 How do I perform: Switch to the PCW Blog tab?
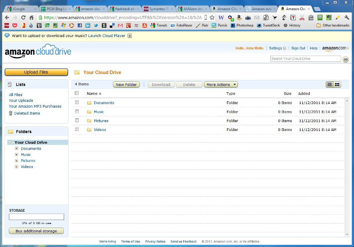(x=56, y=9)
